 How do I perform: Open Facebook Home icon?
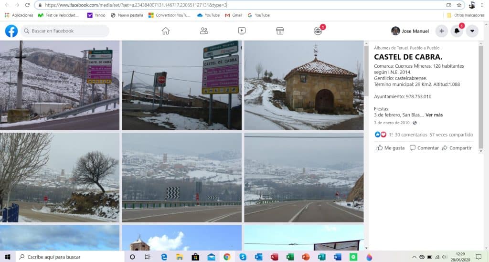pos(166,31)
